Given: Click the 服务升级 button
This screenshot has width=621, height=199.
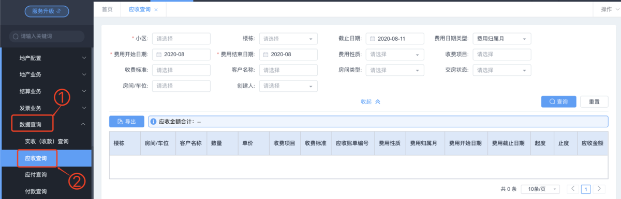Looking at the screenshot, I should click(47, 11).
